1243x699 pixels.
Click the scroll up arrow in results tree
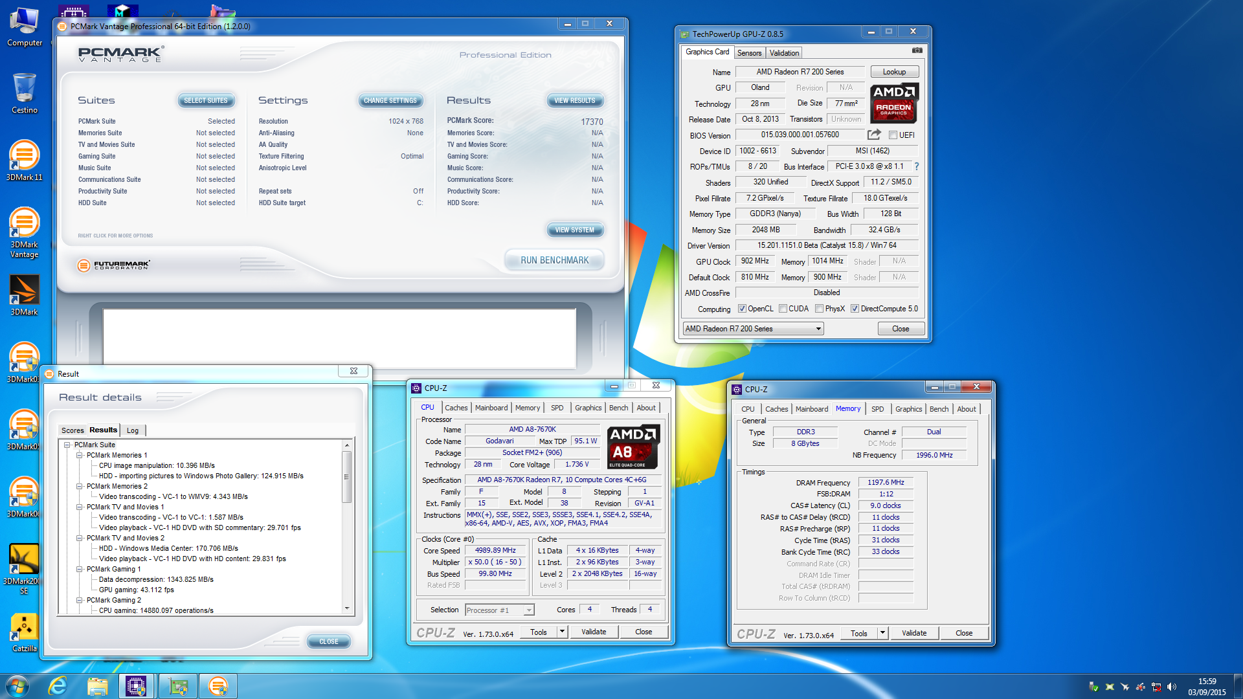[347, 445]
